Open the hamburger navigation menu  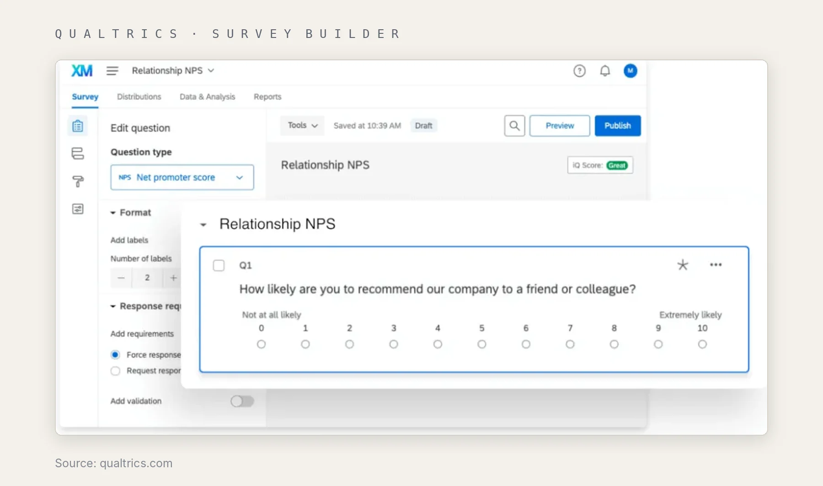112,71
